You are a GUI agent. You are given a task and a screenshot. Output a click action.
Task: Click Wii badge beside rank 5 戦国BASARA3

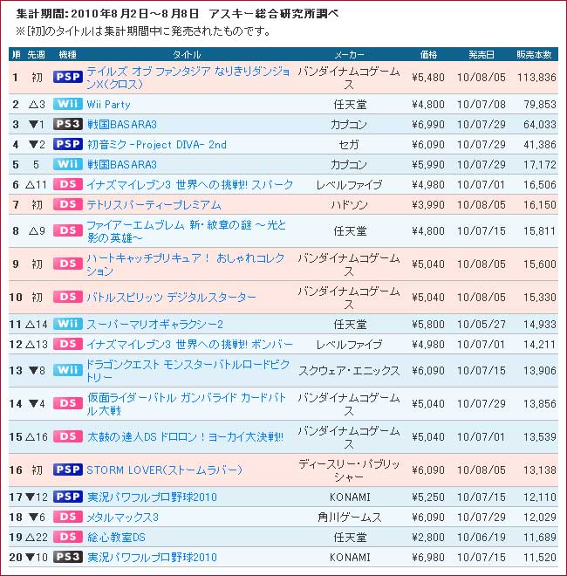68,164
